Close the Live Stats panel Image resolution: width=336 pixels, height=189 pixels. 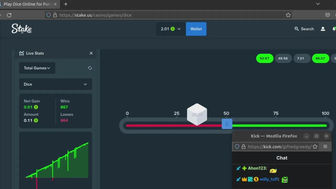pyautogui.click(x=91, y=53)
